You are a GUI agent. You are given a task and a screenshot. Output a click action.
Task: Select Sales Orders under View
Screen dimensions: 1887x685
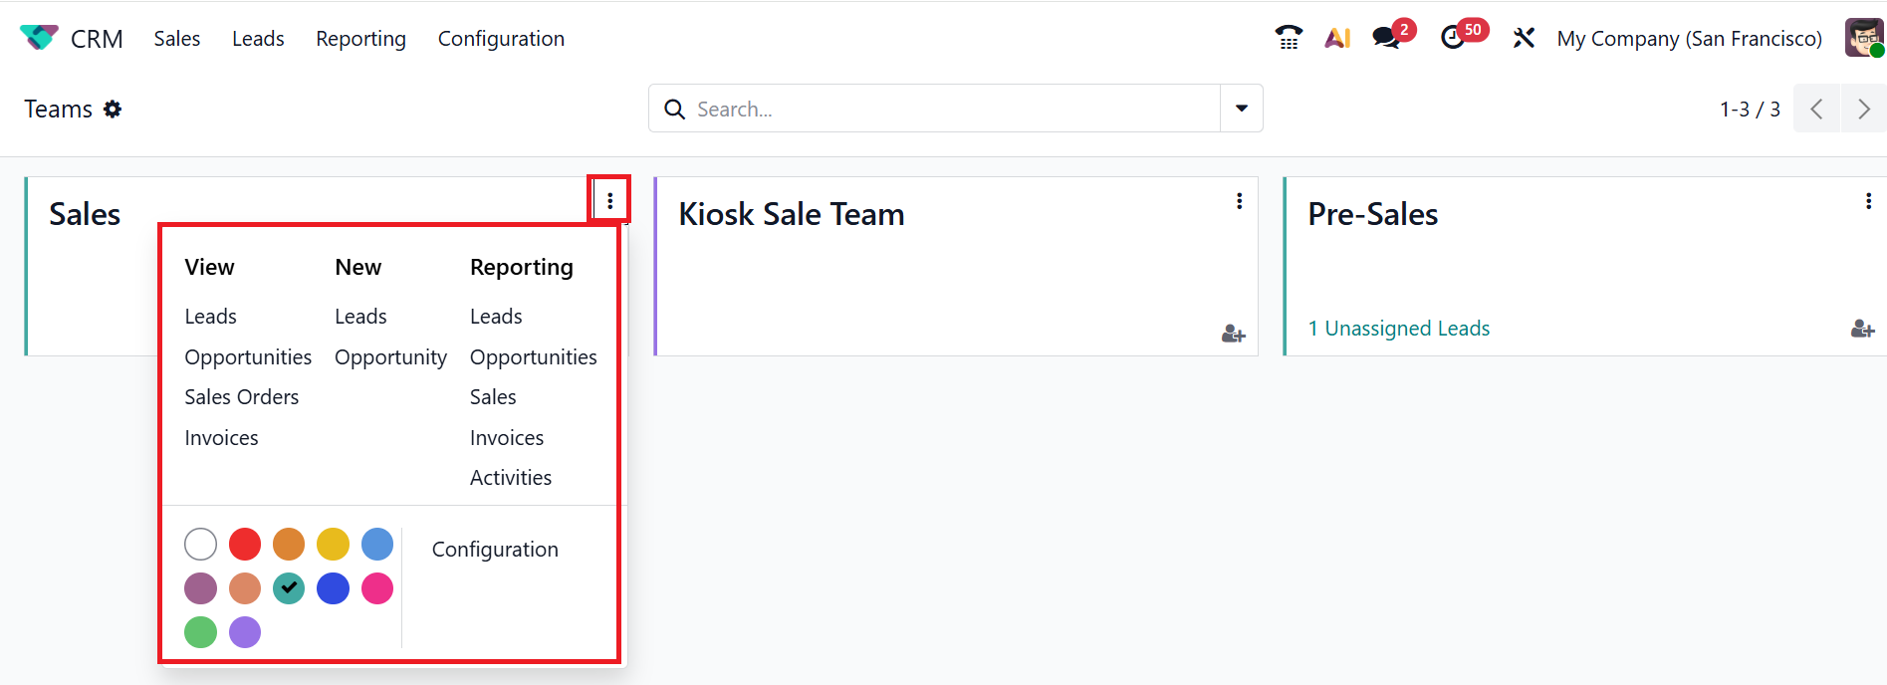click(x=241, y=397)
